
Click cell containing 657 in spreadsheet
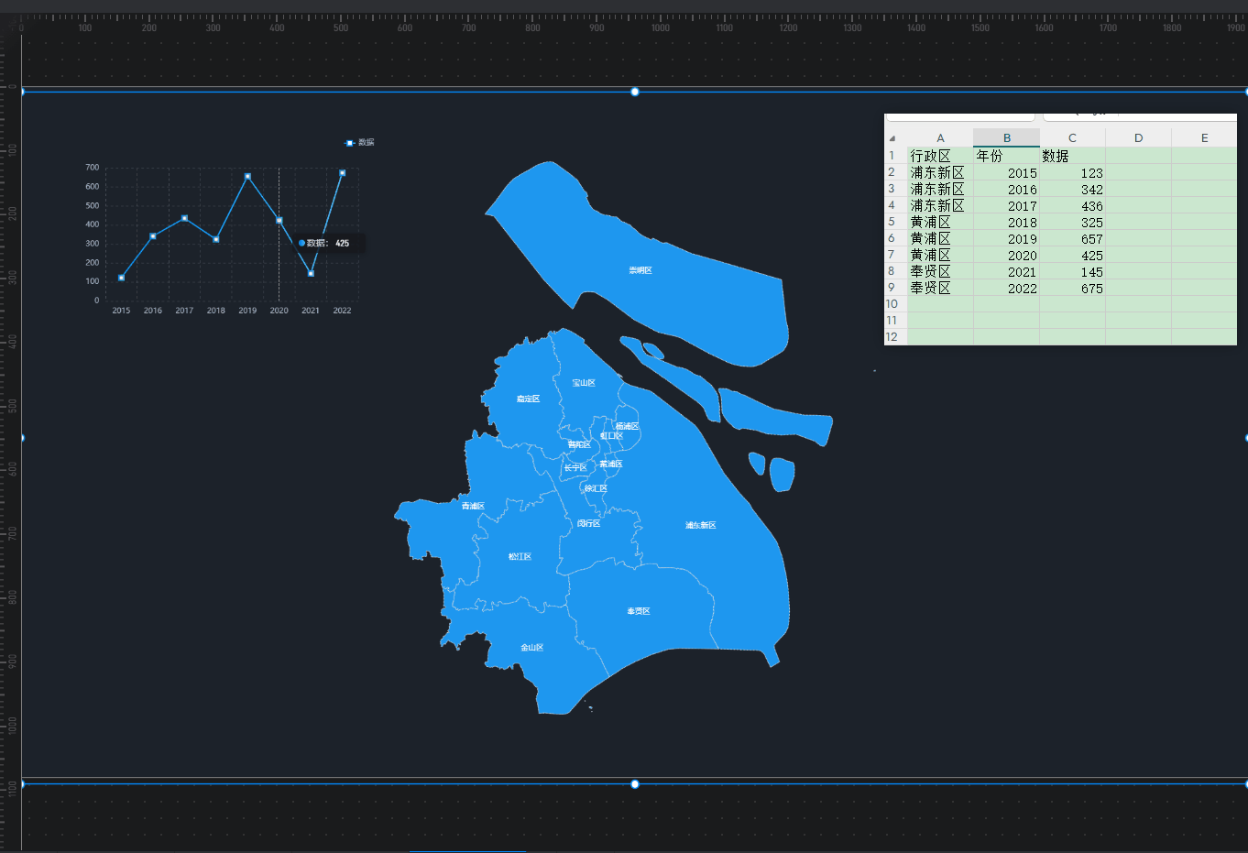click(x=1072, y=239)
